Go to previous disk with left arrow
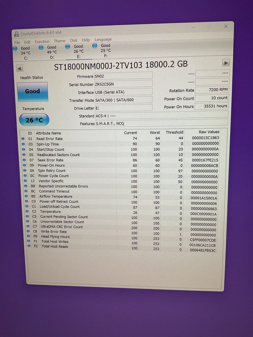 pyautogui.click(x=20, y=68)
